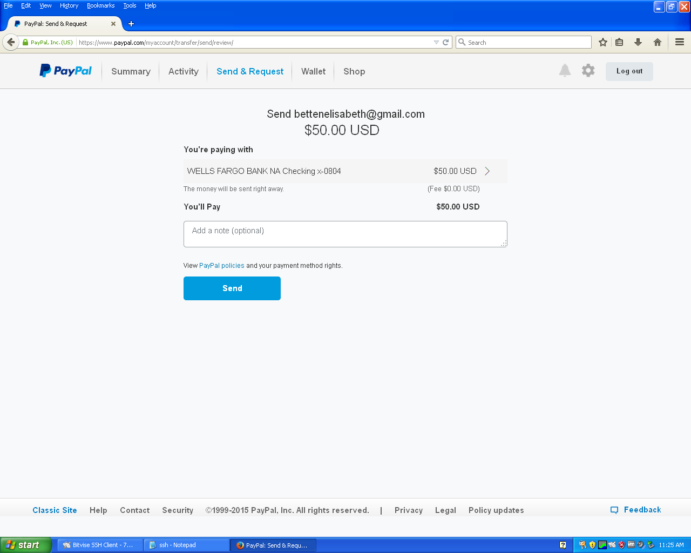Click the volume speaker tray icon
Viewport: 691px width, 553px height.
[x=641, y=545]
